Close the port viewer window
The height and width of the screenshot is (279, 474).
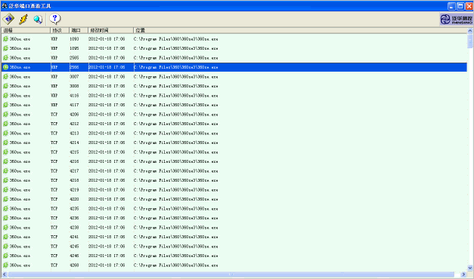[469, 6]
